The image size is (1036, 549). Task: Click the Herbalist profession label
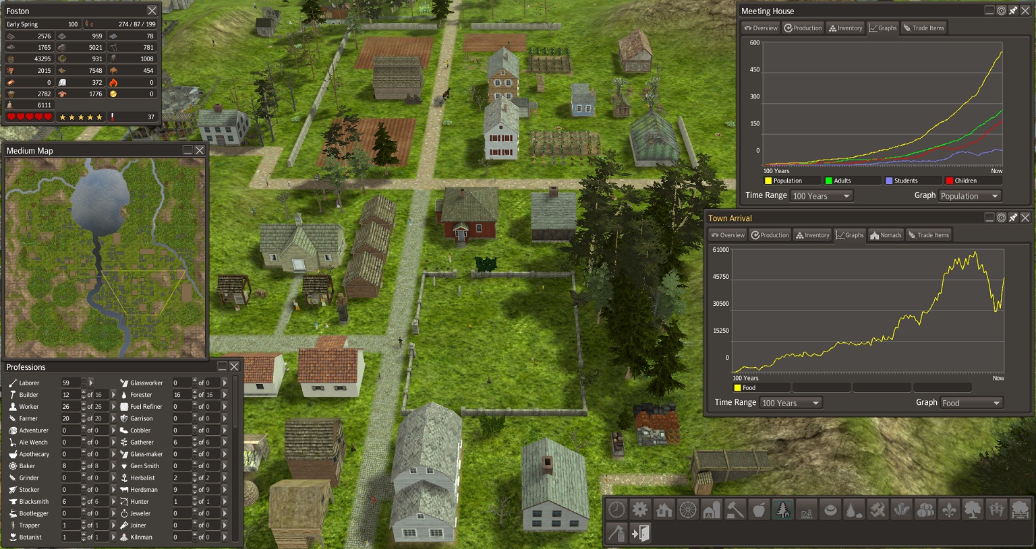click(142, 478)
